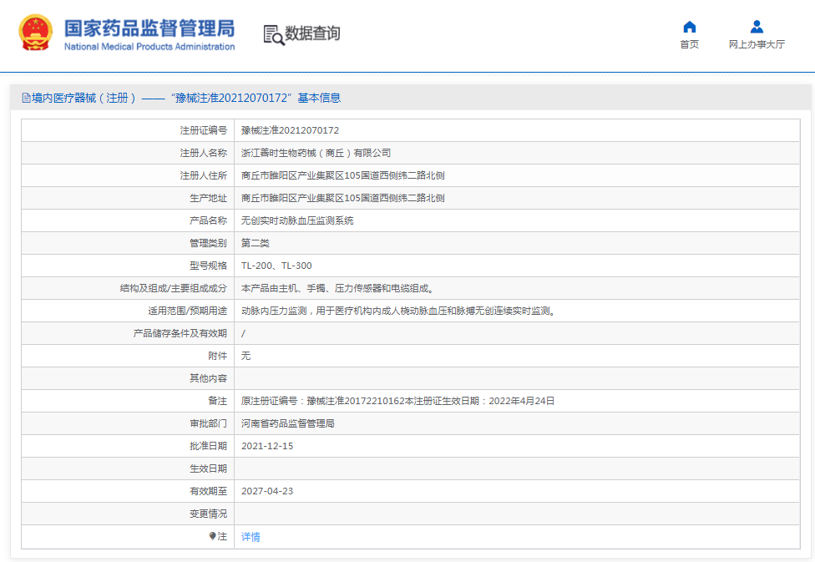Select the registrant name 浙江善时生物药械 cell
Image resolution: width=815 pixels, height=562 pixels.
(x=316, y=153)
